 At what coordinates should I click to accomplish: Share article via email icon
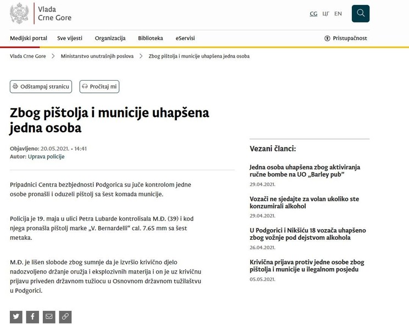tap(49, 317)
